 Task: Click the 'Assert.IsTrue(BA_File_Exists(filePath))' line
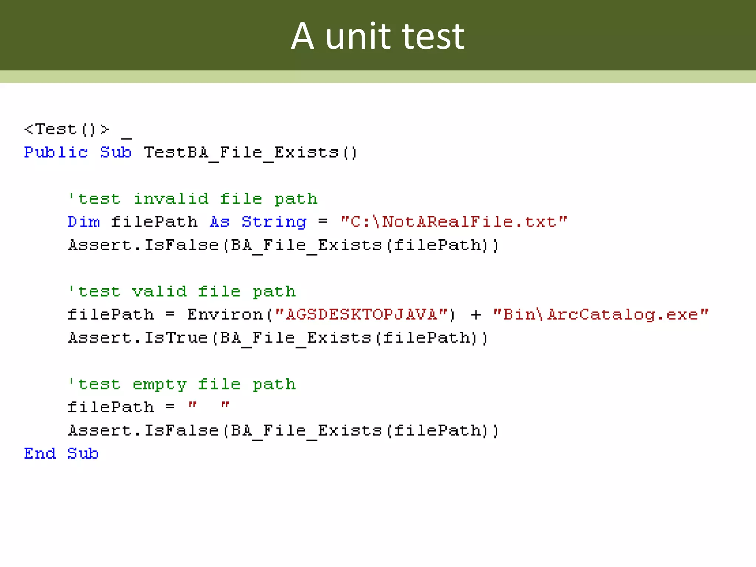[278, 338]
